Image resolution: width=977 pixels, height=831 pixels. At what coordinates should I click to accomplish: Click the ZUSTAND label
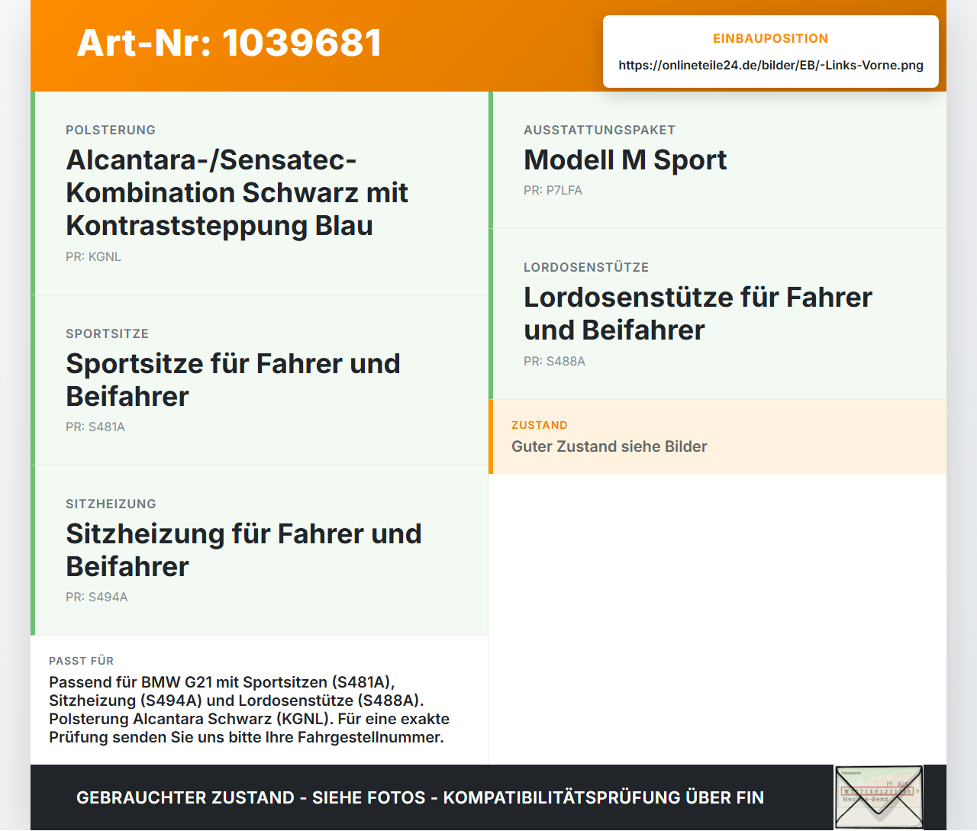pos(540,425)
